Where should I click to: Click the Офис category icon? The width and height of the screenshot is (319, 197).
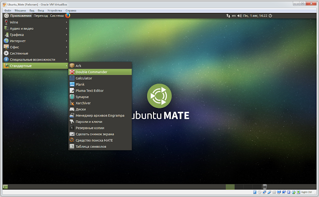click(x=6, y=47)
